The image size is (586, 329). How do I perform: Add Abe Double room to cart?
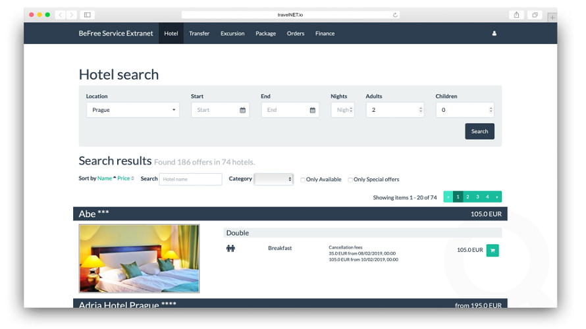tap(493, 250)
